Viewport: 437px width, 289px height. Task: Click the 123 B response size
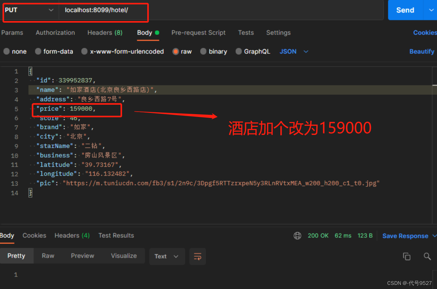click(x=365, y=236)
